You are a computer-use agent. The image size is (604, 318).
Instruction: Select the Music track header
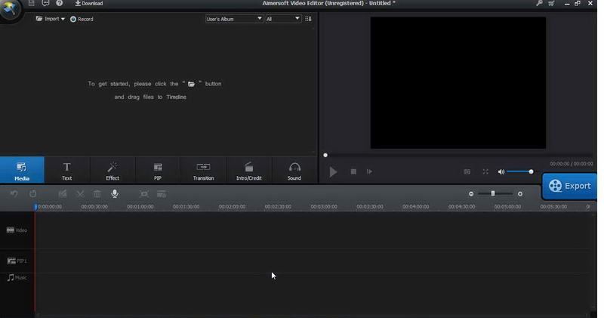coord(17,277)
